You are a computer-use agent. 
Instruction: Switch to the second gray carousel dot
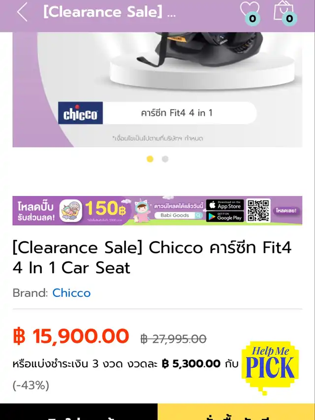click(165, 159)
